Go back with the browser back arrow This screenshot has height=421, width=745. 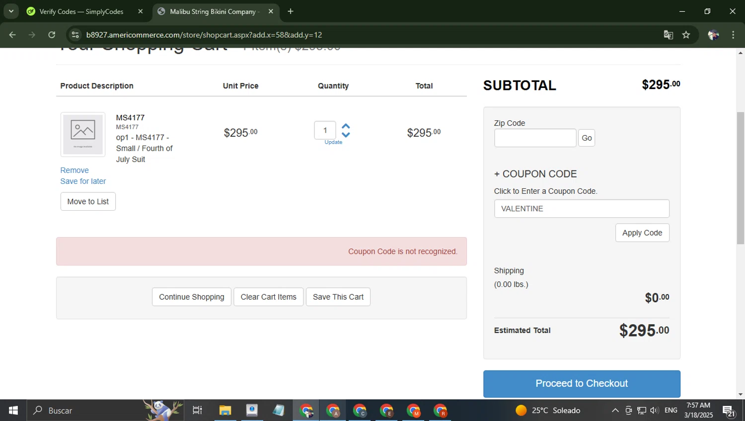pos(12,35)
